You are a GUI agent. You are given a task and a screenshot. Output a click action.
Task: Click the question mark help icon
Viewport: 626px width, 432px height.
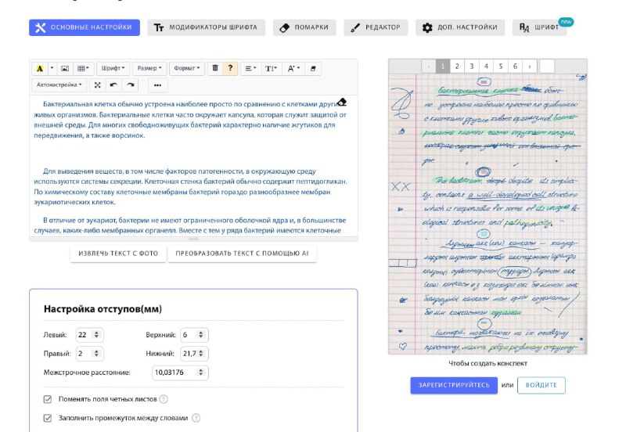(x=230, y=69)
